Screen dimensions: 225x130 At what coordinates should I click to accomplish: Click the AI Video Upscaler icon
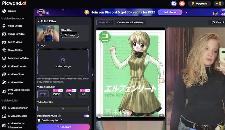point(4,116)
